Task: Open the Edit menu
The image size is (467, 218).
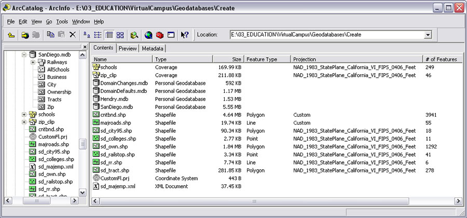Action: point(23,21)
